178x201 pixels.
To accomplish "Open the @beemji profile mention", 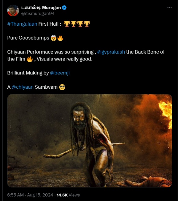I will click(60, 73).
